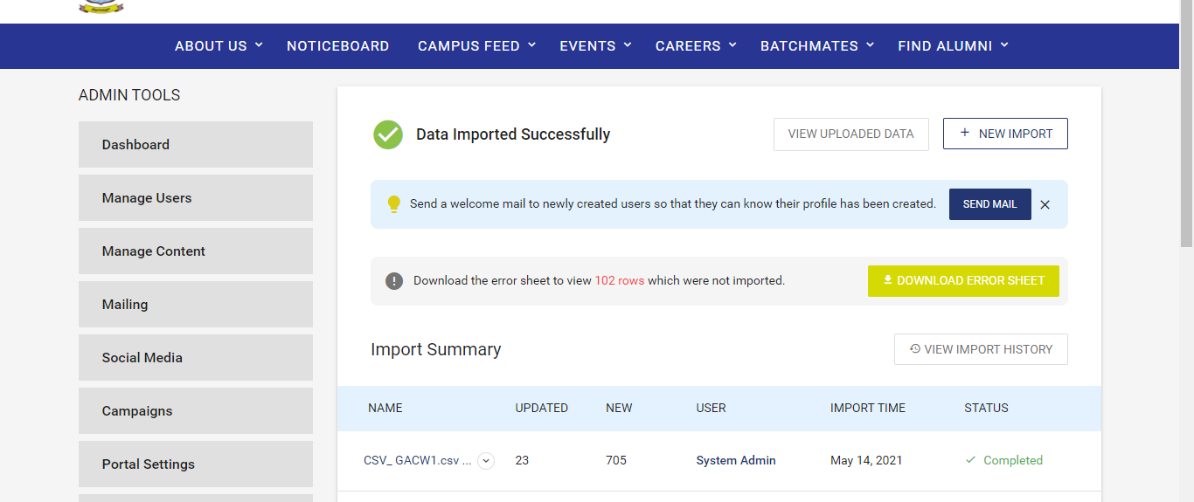View the uploaded data
This screenshot has height=502, width=1194.
pyautogui.click(x=851, y=134)
